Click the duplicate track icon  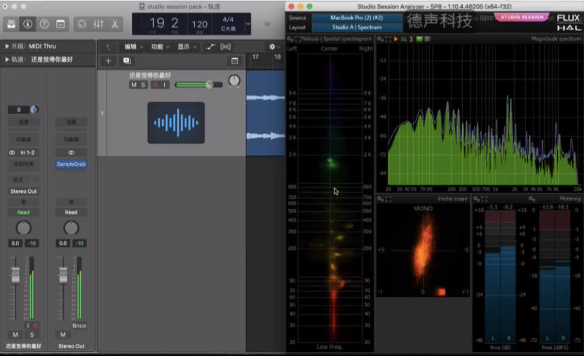click(127, 61)
